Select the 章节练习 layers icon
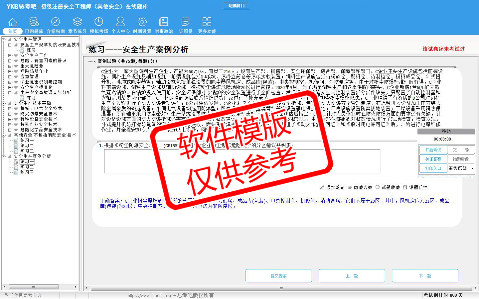The image size is (479, 299). (77, 22)
